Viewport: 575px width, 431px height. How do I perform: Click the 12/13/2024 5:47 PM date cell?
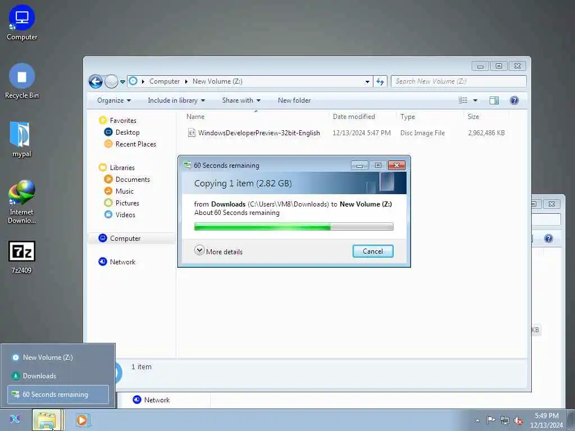(362, 132)
